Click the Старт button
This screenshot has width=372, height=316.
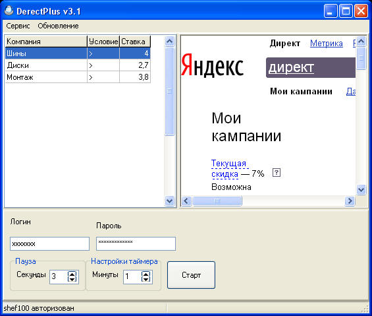[x=191, y=275]
